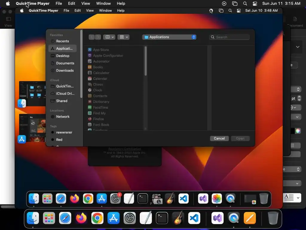Viewport: 306px width, 230px height.
Task: Open Finder in the bottom dock
Action: (x=33, y=218)
